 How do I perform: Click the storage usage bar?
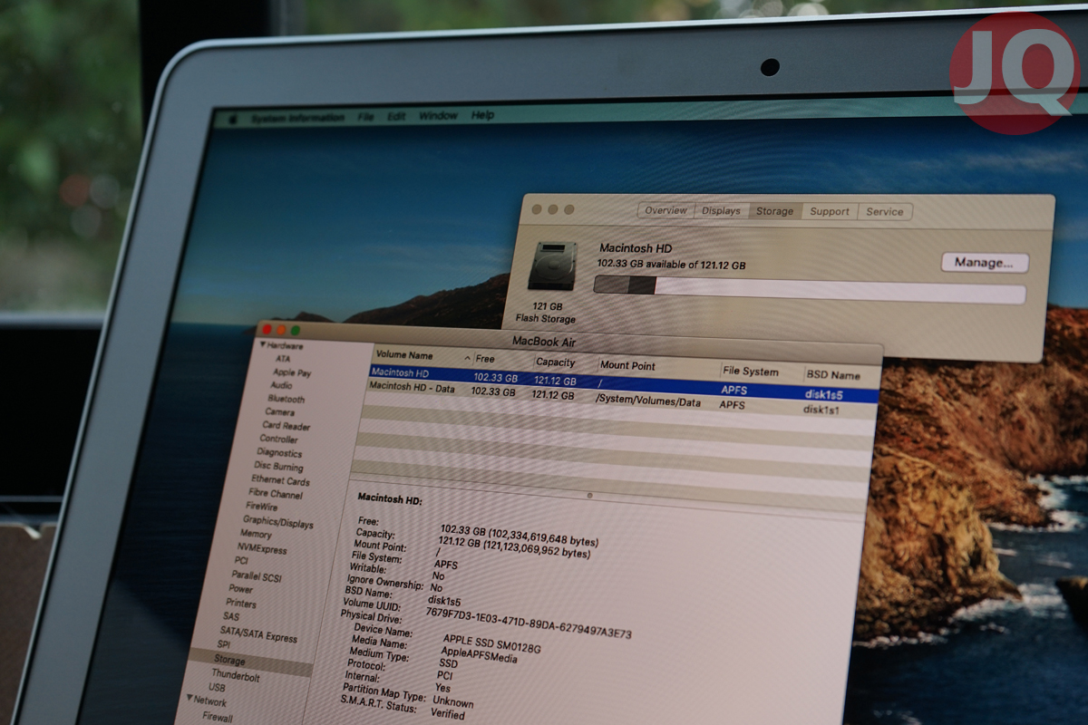tap(809, 288)
